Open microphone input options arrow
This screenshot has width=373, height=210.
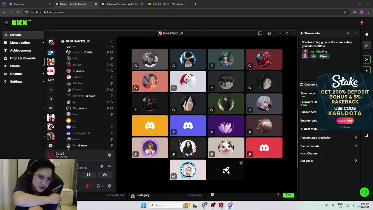click(x=92, y=186)
